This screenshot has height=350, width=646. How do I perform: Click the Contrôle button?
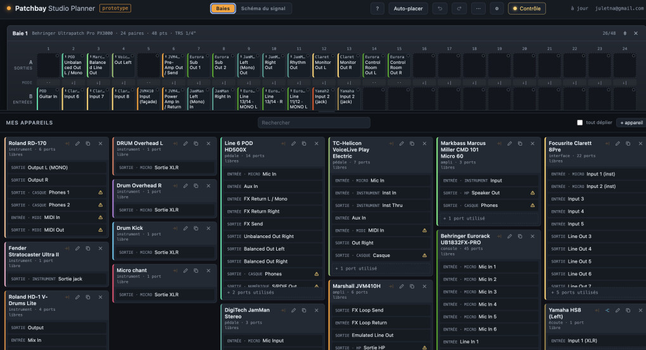(526, 9)
